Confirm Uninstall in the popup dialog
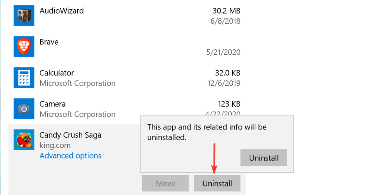 (264, 158)
